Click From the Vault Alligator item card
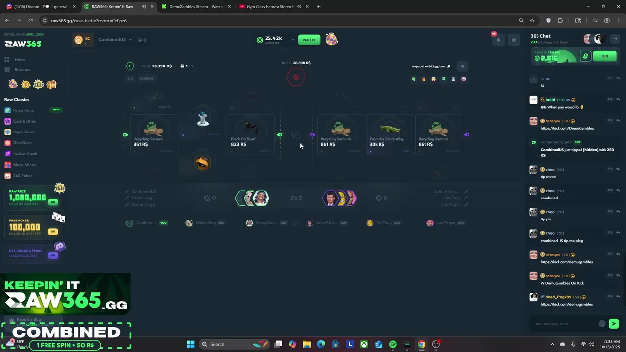The height and width of the screenshot is (352, 626). [x=389, y=135]
